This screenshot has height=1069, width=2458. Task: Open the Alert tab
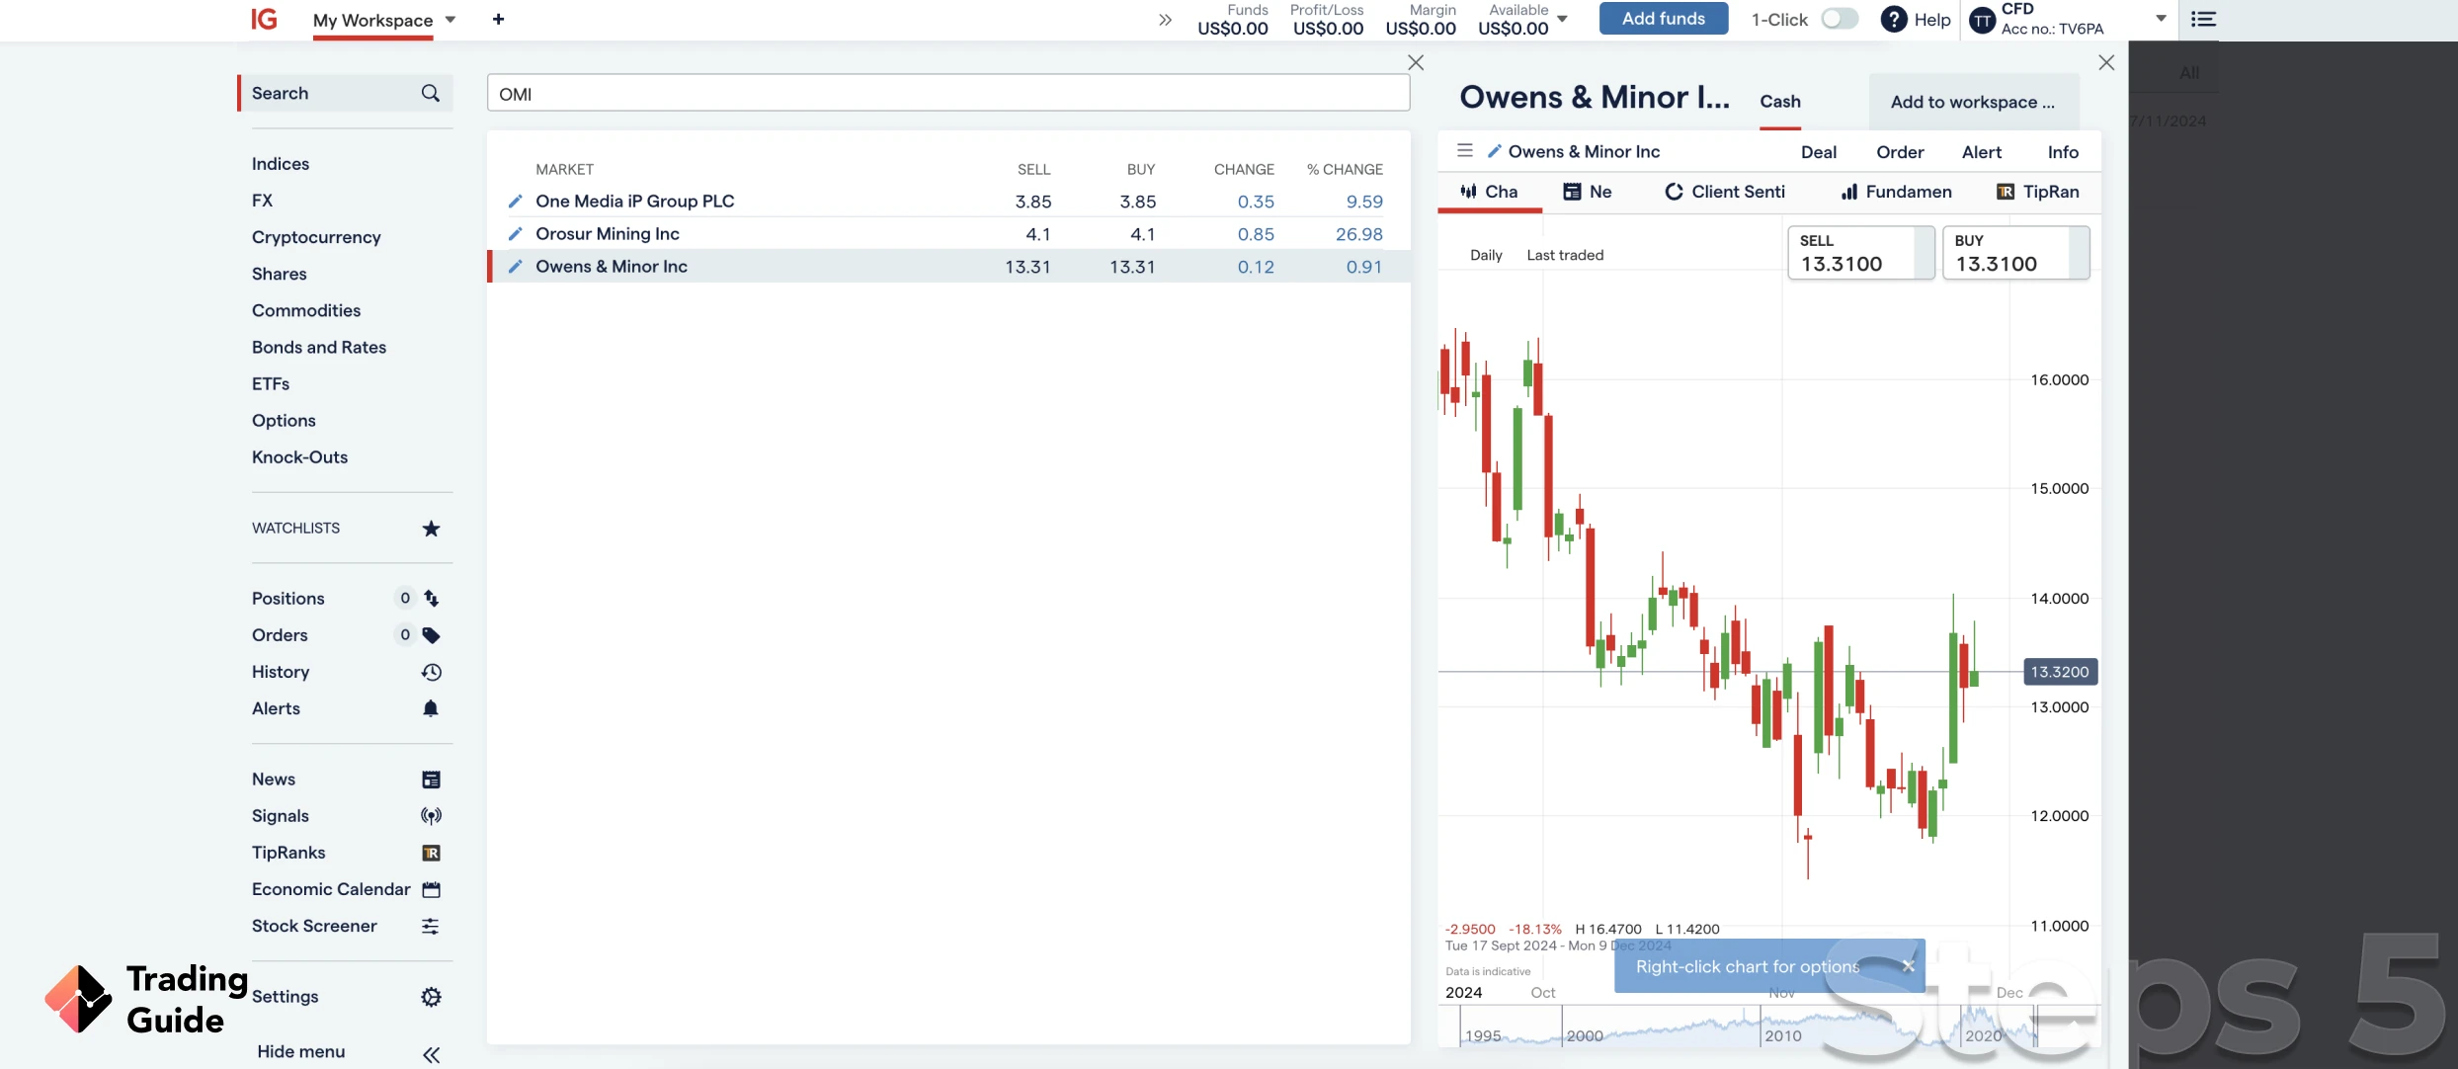click(x=1981, y=152)
